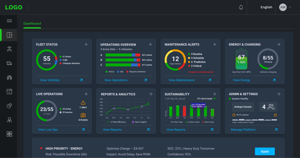Open the hamburger menu in sidebar
The width and height of the screenshot is (300, 158).
pos(9,21)
